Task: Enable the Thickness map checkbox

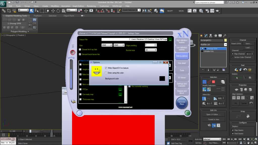Action: coord(80,99)
